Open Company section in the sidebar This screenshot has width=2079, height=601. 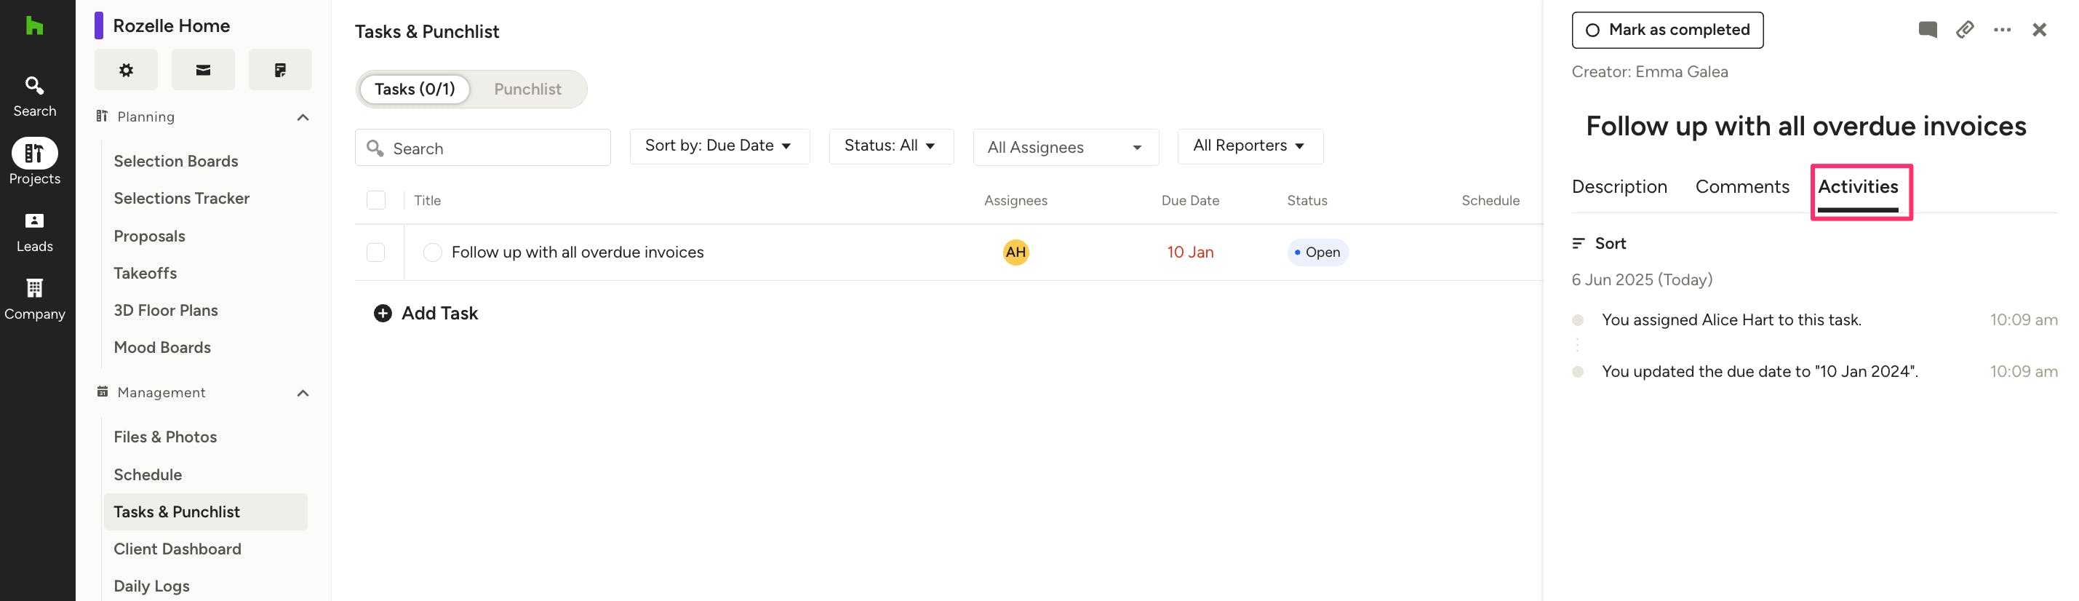[34, 299]
